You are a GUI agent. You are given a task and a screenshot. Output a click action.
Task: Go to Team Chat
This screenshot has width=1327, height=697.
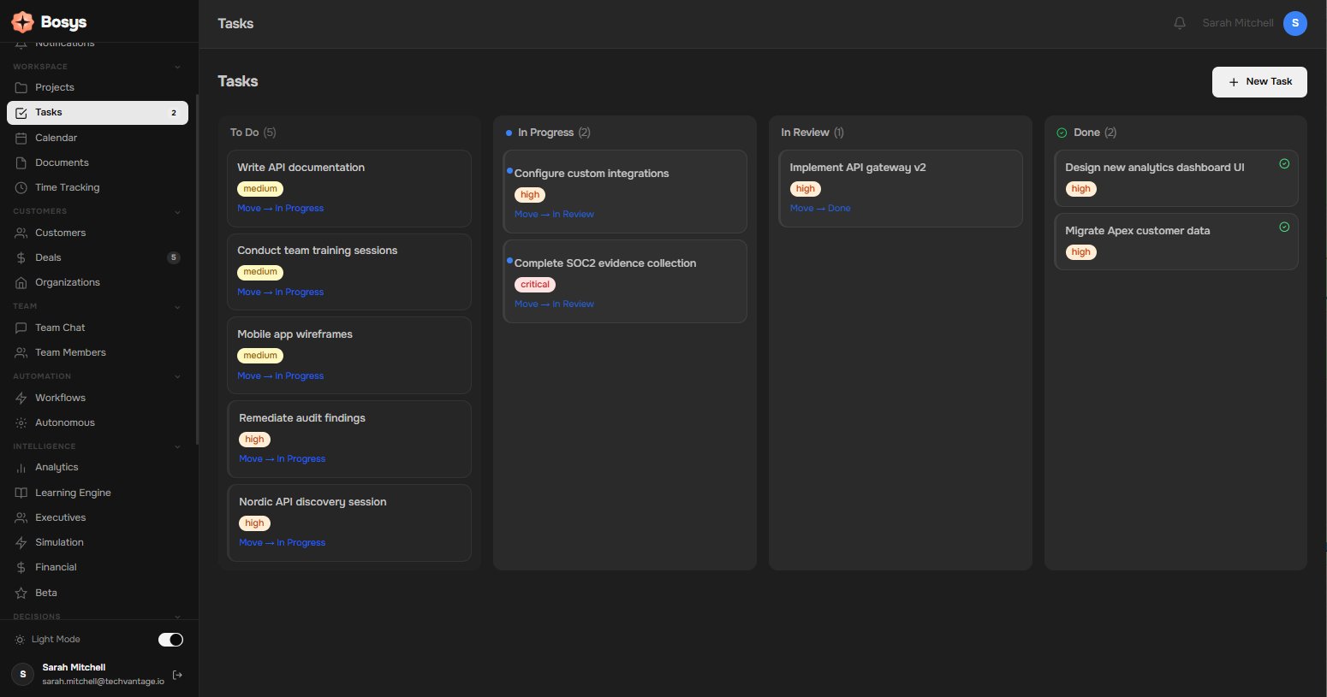(x=60, y=328)
